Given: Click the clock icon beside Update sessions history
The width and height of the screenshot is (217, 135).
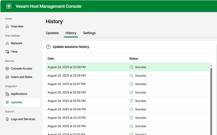Looking at the screenshot, I should [x=48, y=47].
